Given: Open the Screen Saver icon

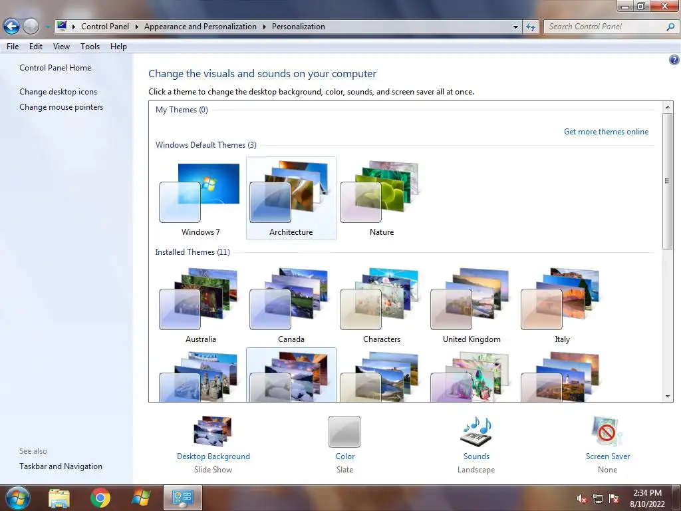Looking at the screenshot, I should coord(607,431).
